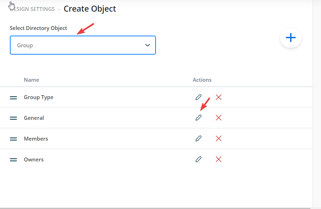Delete the Group Type section
The width and height of the screenshot is (321, 209).
(x=218, y=97)
